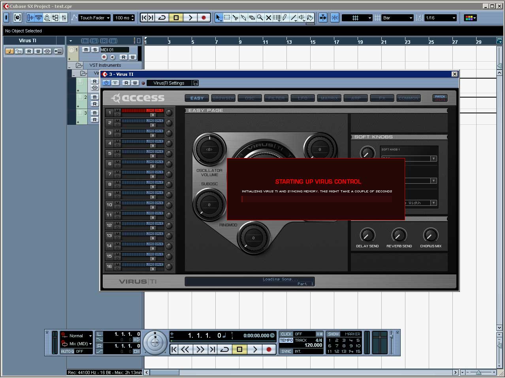Click toolbar Stop button
505x378 pixels.
pyautogui.click(x=176, y=18)
